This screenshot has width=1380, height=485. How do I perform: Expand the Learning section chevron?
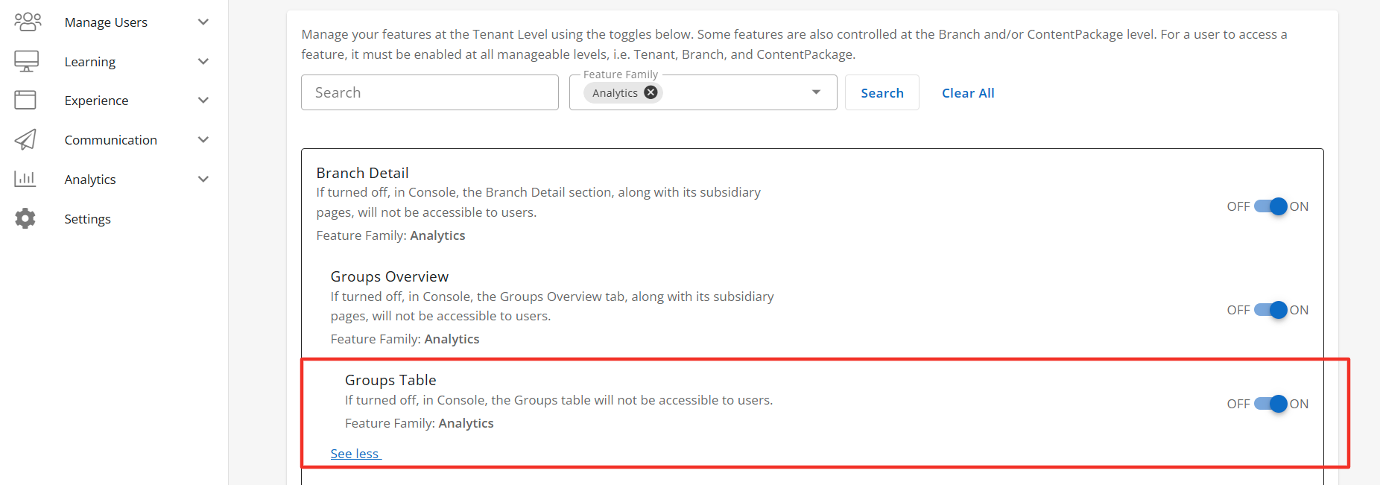203,61
